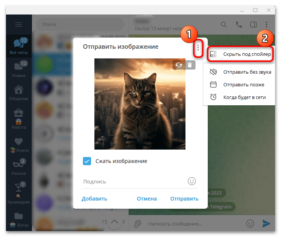
Task: Send message with blue arrow icon
Action: [x=266, y=224]
